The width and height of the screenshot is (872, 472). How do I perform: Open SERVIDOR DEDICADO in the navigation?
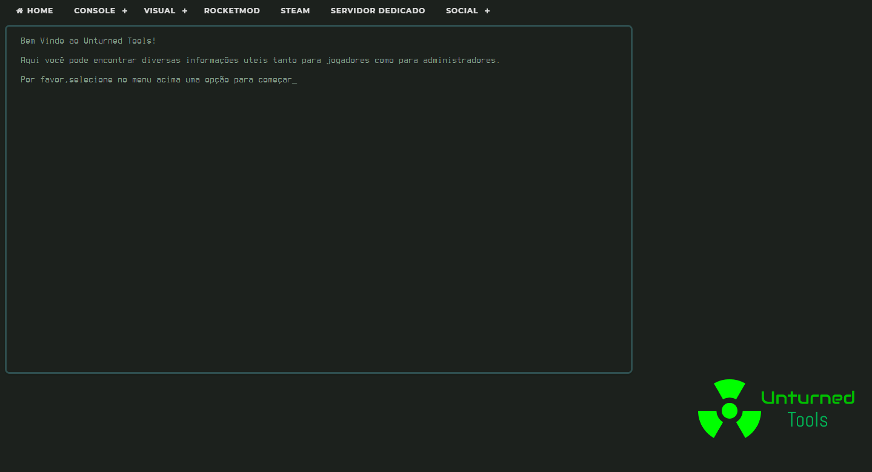click(x=378, y=11)
